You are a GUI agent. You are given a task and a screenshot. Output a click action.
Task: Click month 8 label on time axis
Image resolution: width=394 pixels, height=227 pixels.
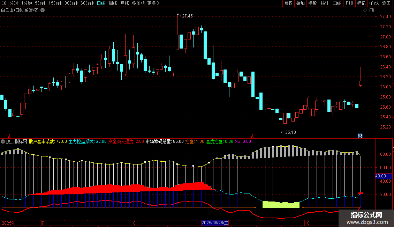(135, 223)
